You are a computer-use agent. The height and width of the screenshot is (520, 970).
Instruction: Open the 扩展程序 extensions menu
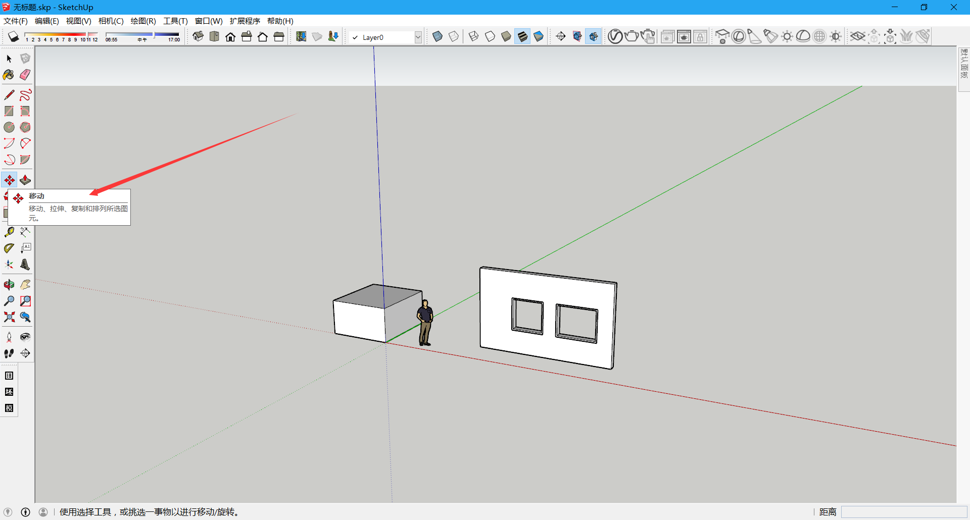[245, 21]
